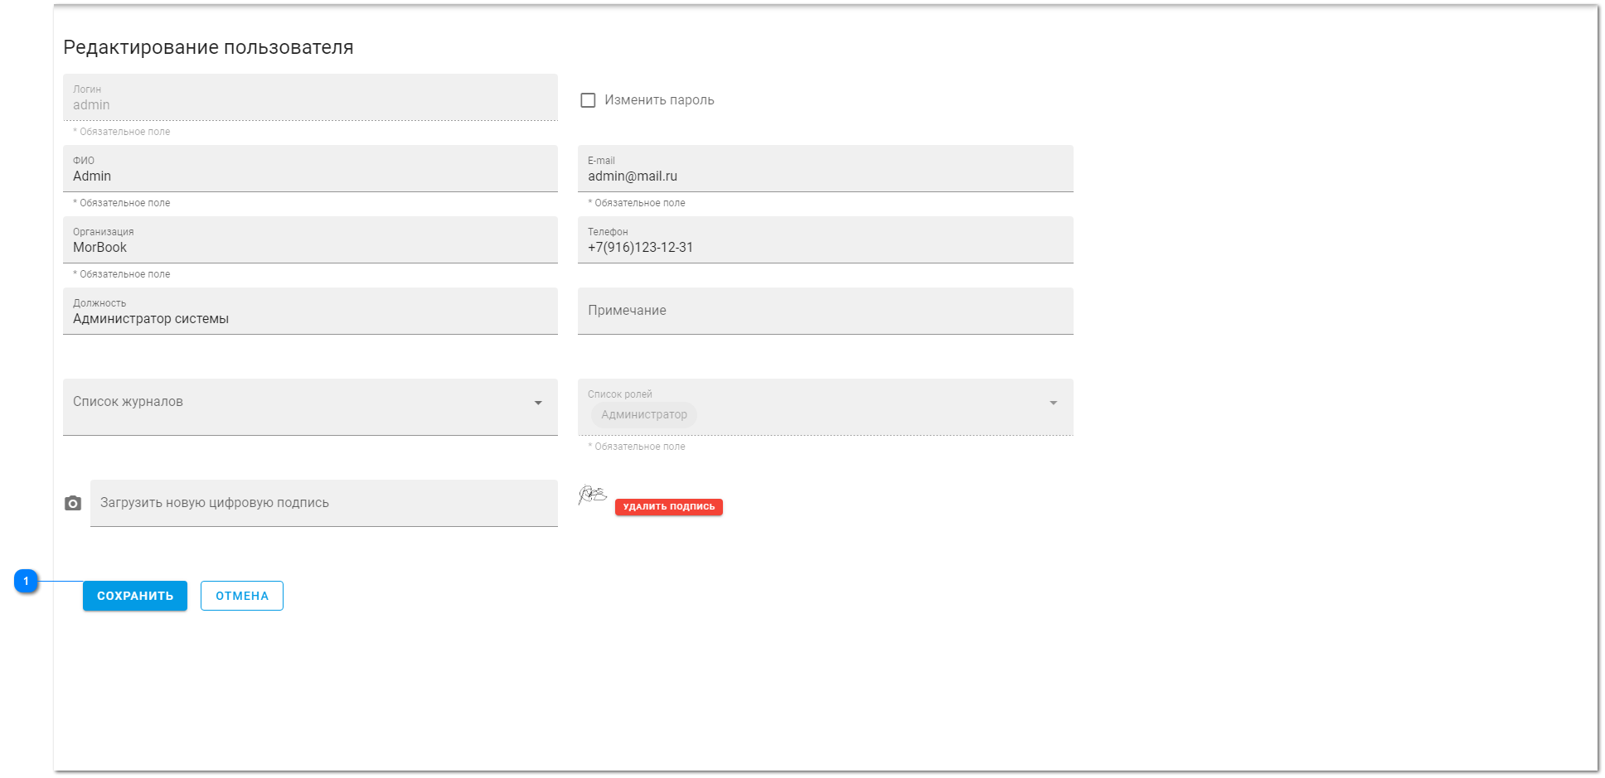Click the Должность input field
The height and width of the screenshot is (778, 1605).
tap(310, 318)
